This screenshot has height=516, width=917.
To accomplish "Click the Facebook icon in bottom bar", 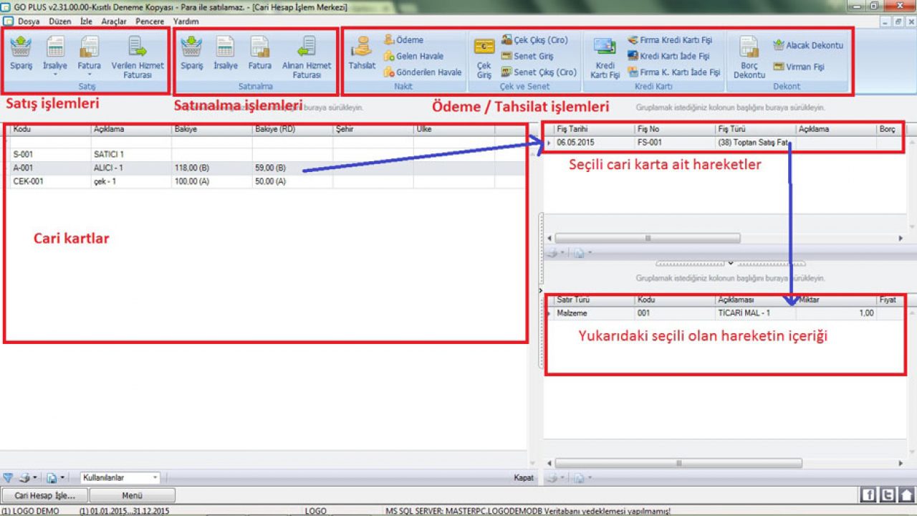I will 868,494.
